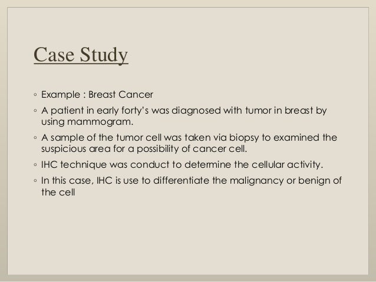The image size is (376, 282).
Task: Click 'the cell' on the final text line
Action: click(x=58, y=192)
